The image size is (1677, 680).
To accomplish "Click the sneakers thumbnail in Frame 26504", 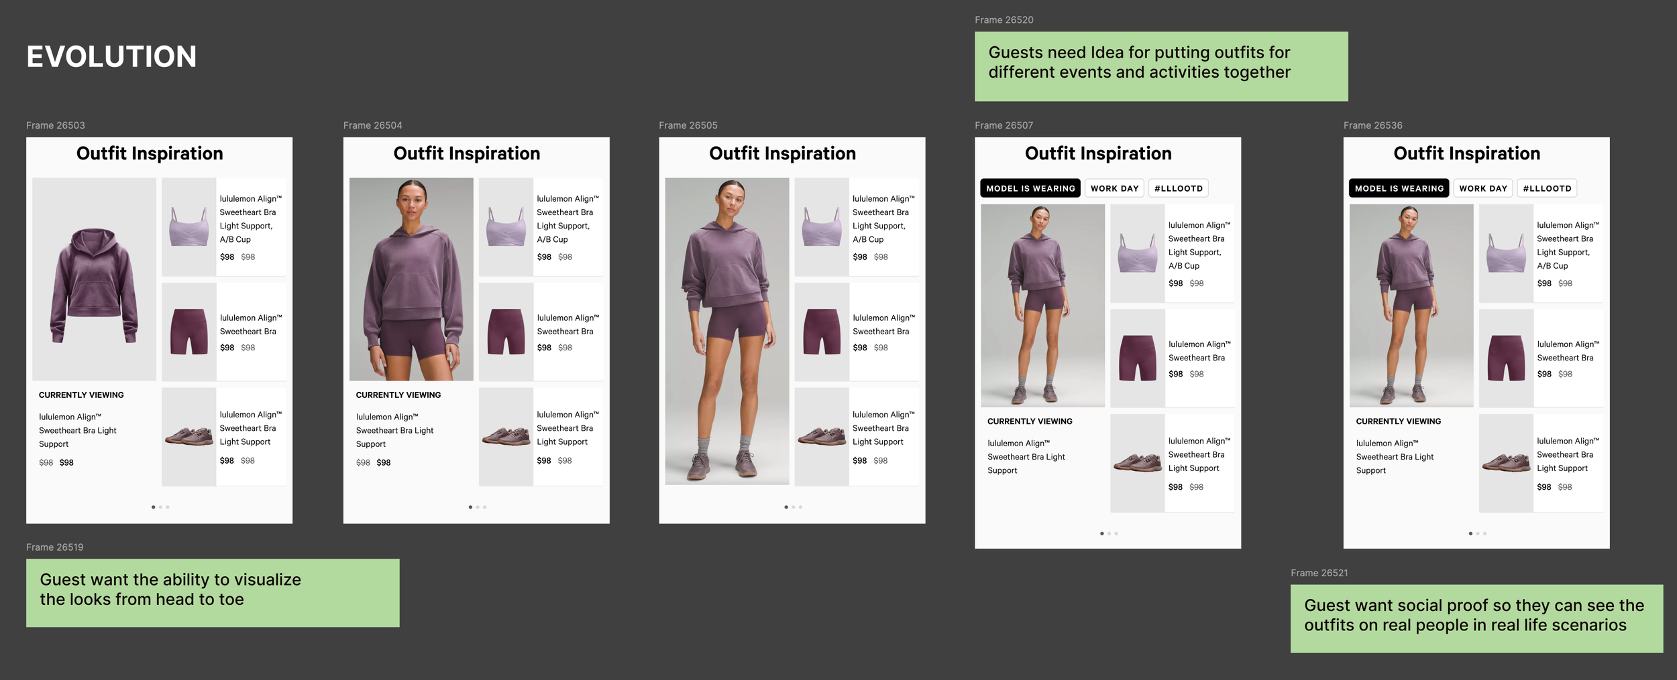I will [x=506, y=437].
